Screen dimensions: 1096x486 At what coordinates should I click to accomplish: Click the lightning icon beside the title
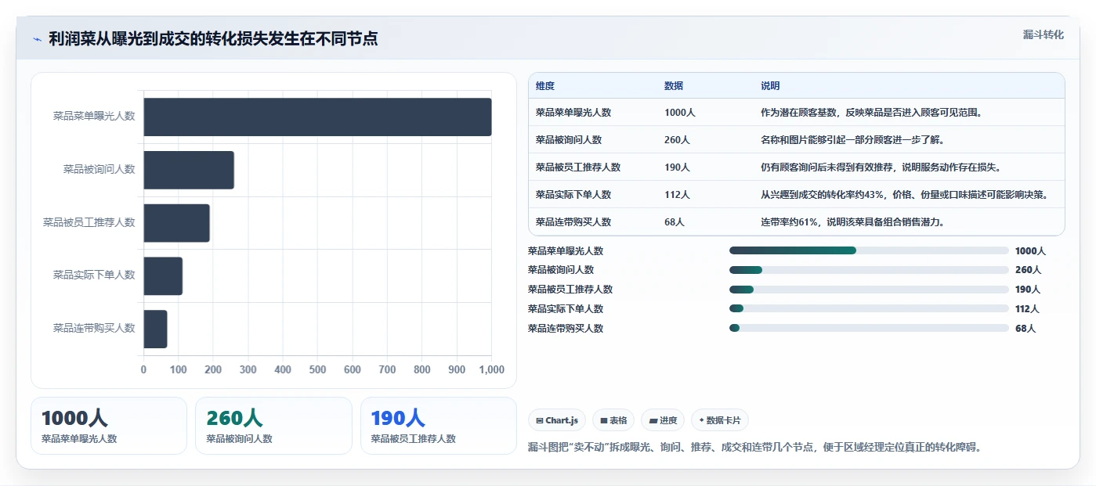click(x=37, y=39)
